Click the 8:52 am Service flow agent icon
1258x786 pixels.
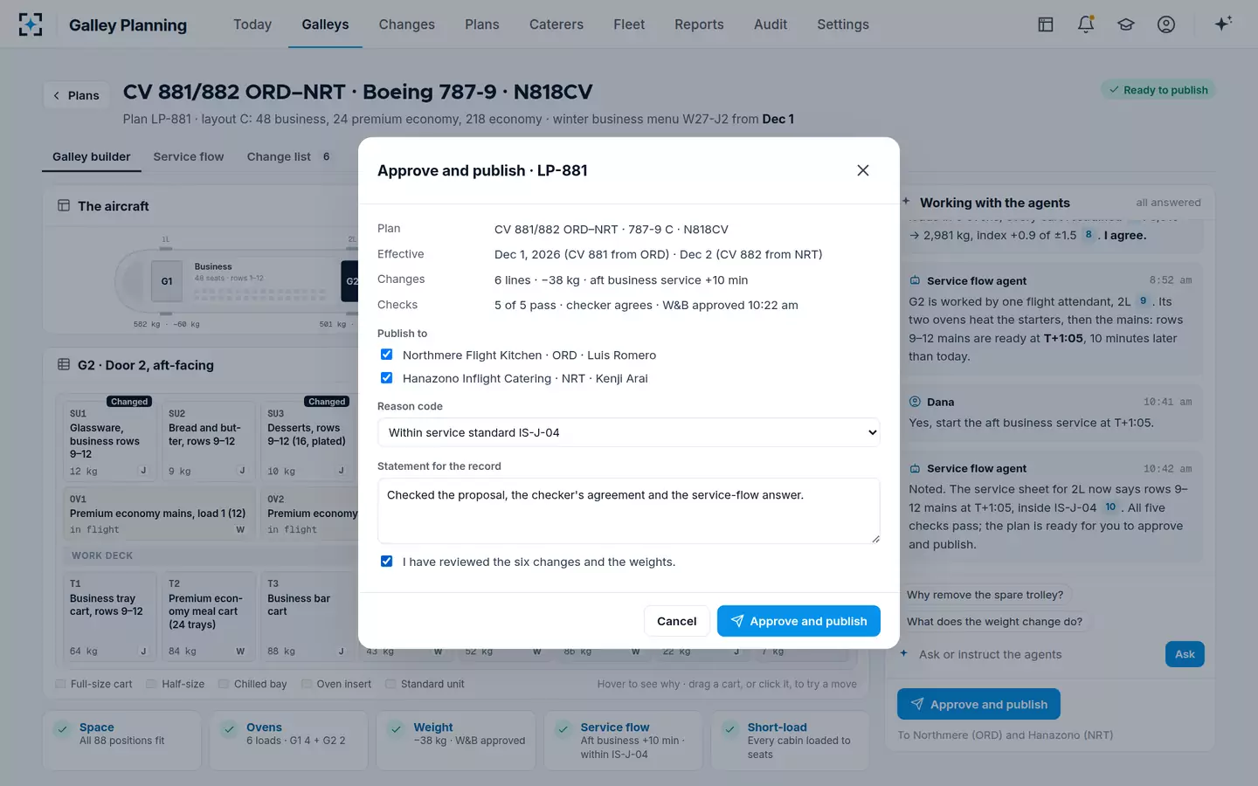915,280
